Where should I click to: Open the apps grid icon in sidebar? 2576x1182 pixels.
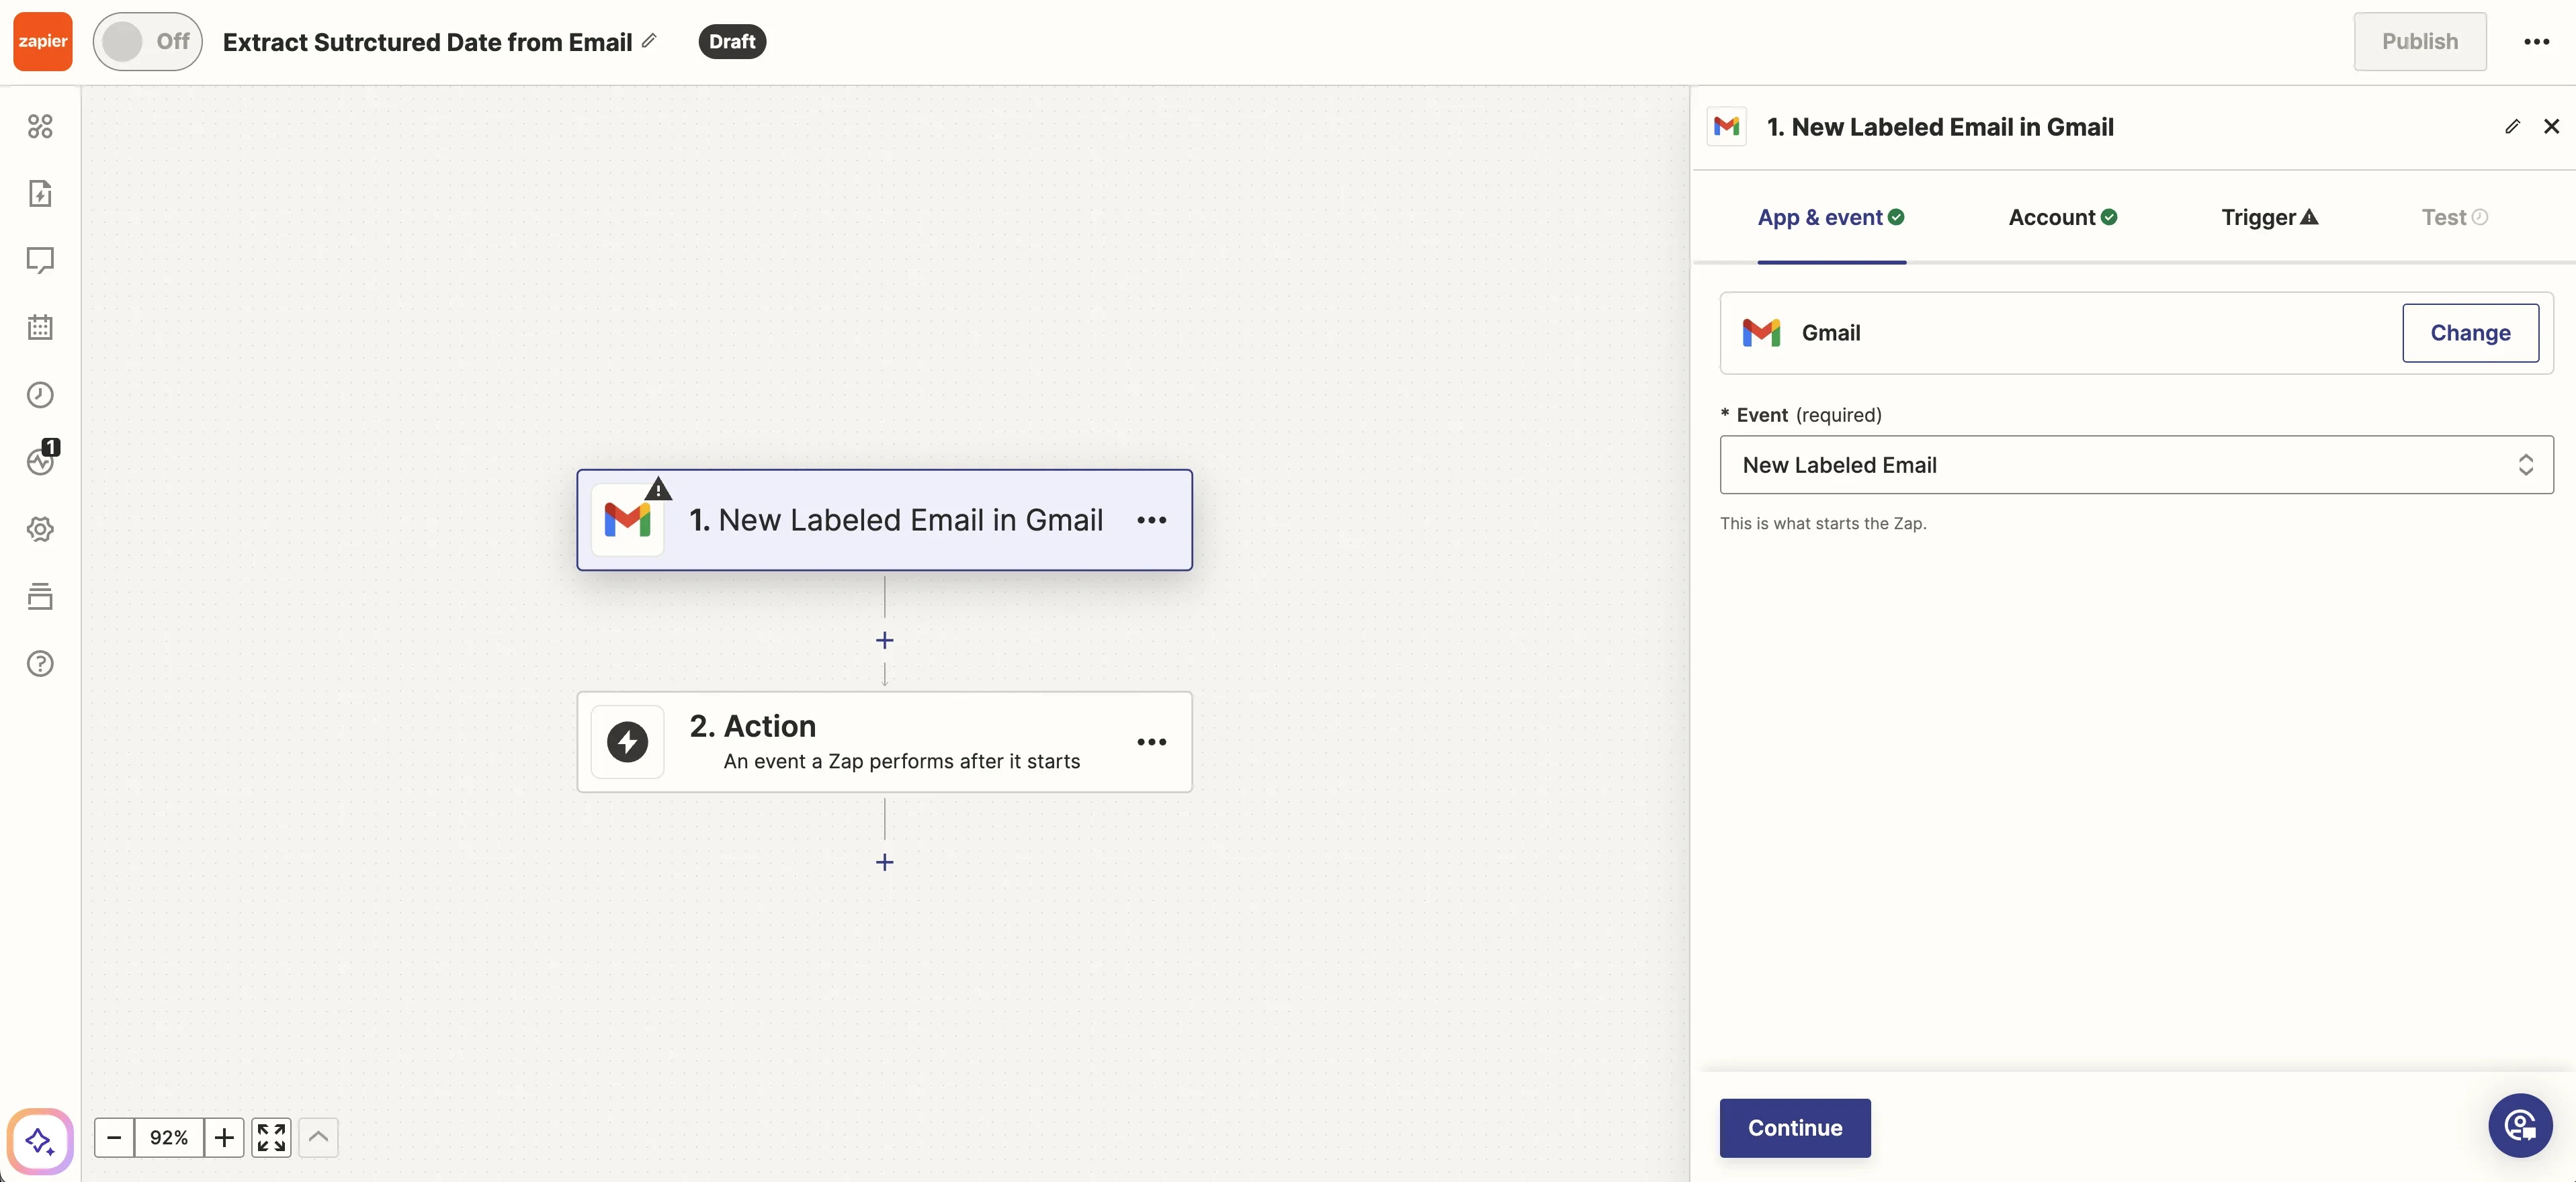[40, 126]
